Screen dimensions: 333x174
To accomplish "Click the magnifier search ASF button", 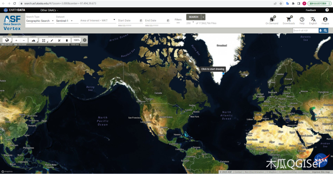I will (x=325, y=31).
